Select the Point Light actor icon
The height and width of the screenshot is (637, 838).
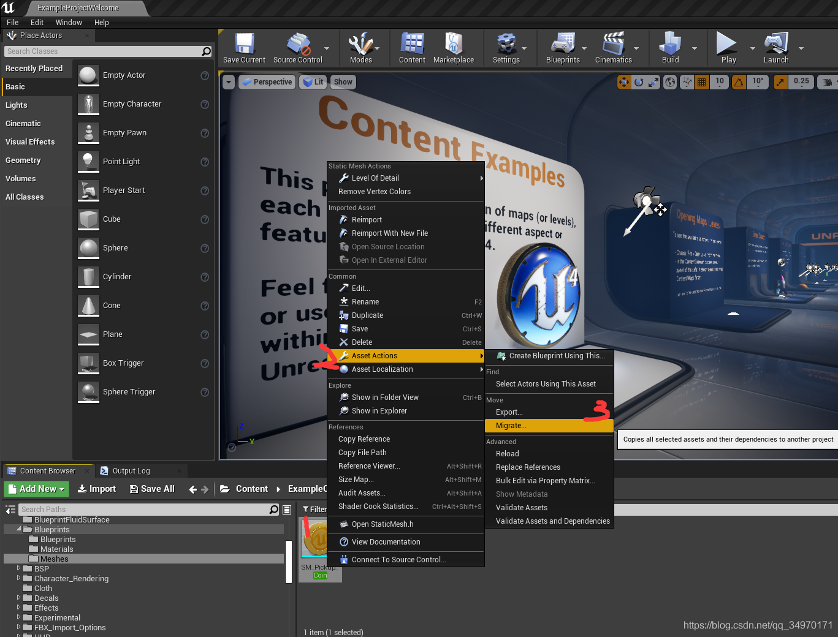[89, 162]
